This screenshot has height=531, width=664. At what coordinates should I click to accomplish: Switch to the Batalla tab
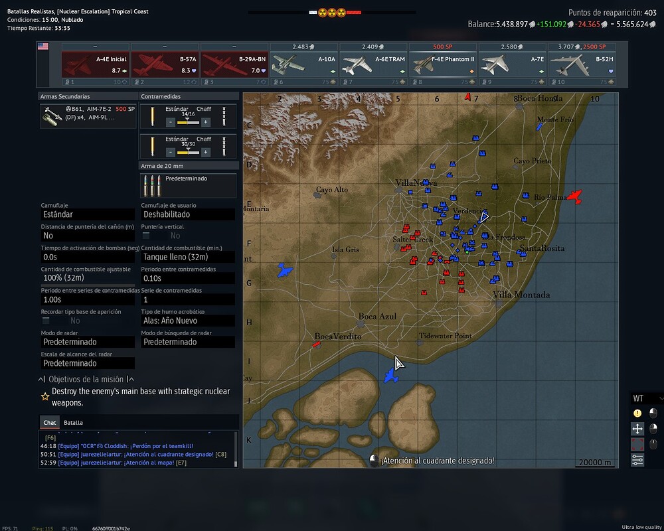point(73,422)
